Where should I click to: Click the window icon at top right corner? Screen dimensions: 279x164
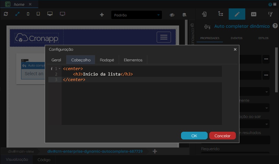coord(275,4)
